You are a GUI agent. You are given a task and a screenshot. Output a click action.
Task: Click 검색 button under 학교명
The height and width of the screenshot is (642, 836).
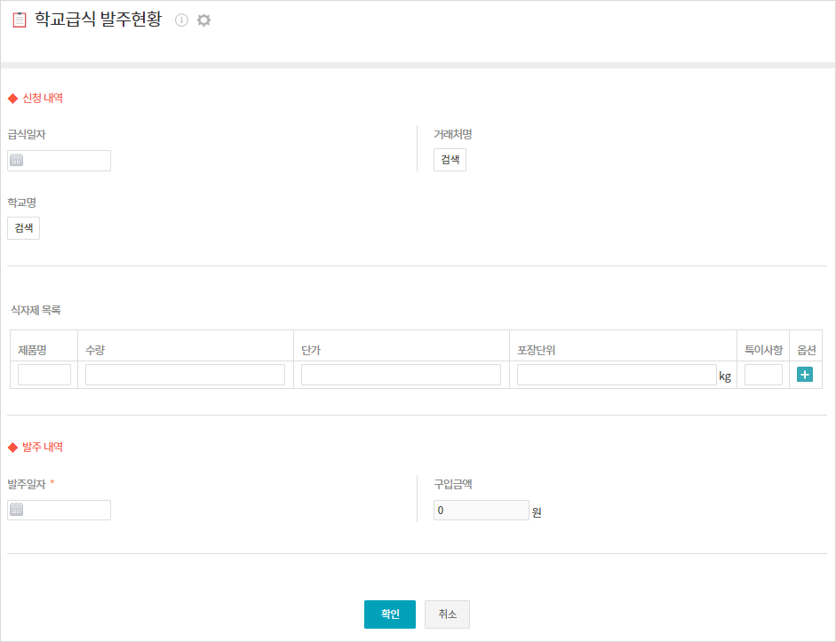pos(23,228)
